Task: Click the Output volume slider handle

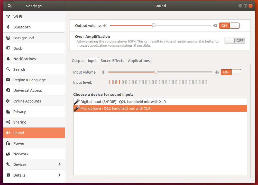Action: [154, 25]
